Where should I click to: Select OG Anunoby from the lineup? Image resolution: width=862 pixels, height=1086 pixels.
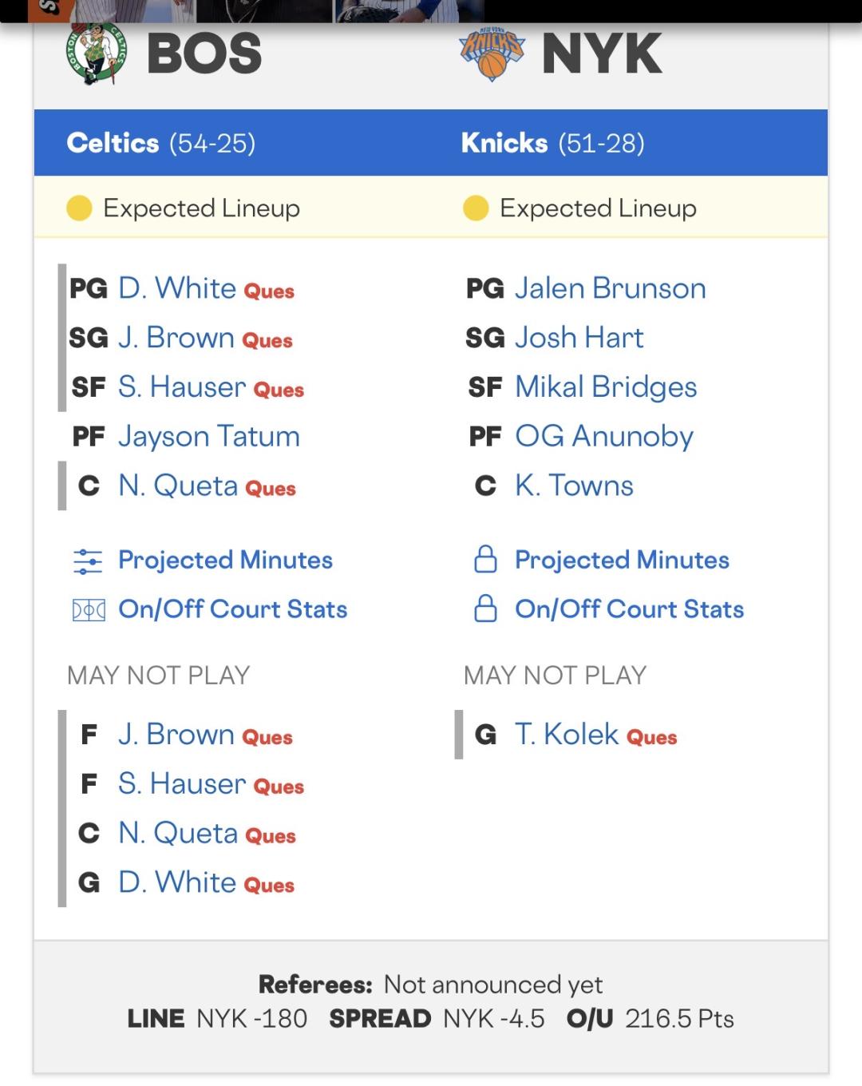click(x=604, y=437)
